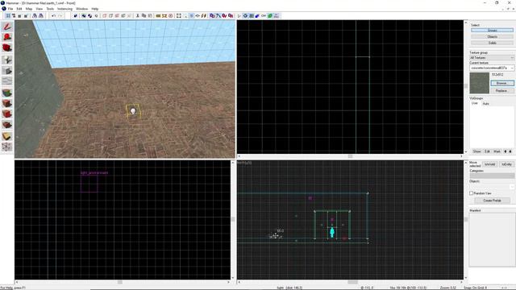Screen dimensions: 516x290
Task: Open the Window menu
Action: pyautogui.click(x=82, y=9)
